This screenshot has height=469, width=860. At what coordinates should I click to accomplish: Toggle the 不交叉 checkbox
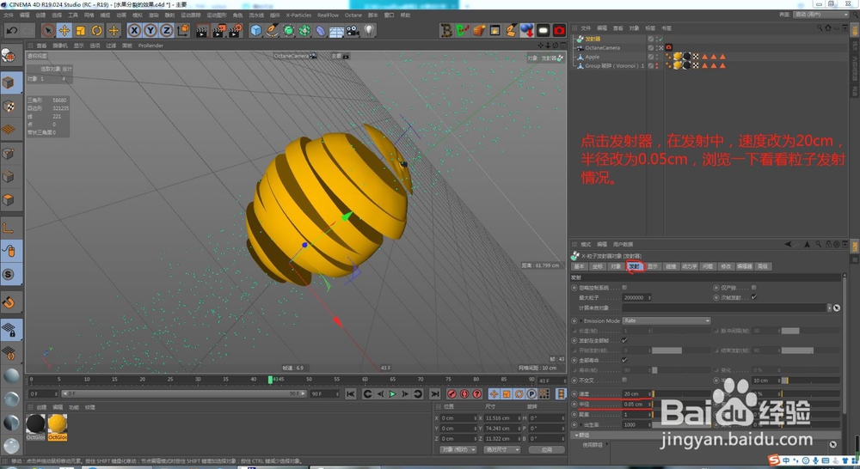coord(624,380)
